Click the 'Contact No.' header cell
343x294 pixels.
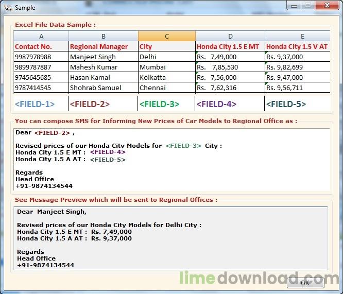point(41,46)
